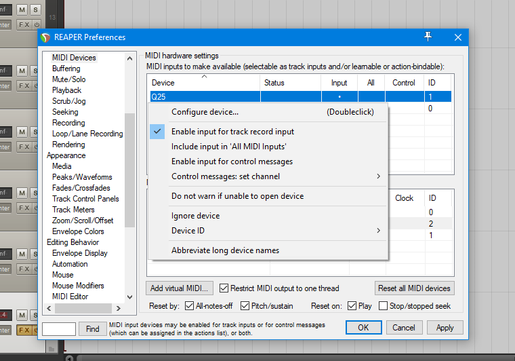Pin the REAPER Preferences window

tap(428, 37)
